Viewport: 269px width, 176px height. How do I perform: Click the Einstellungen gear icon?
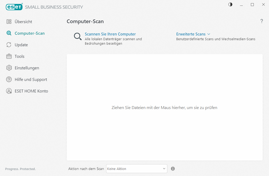(9, 68)
